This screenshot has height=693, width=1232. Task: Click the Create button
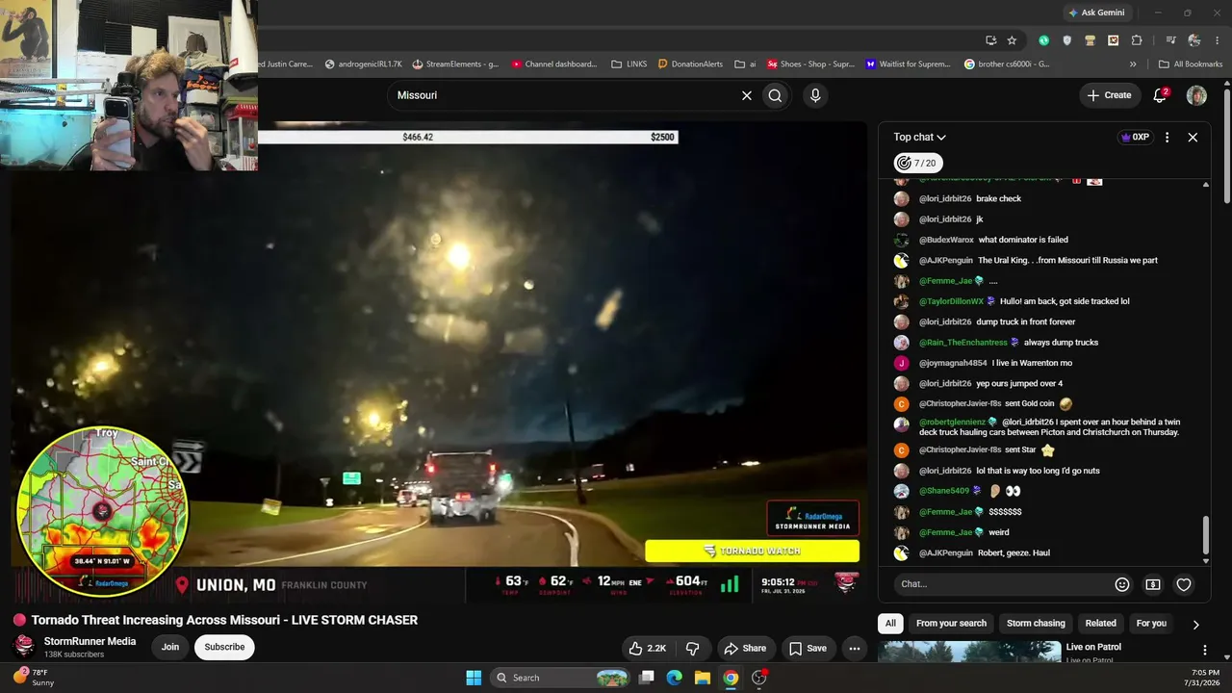[1109, 95]
